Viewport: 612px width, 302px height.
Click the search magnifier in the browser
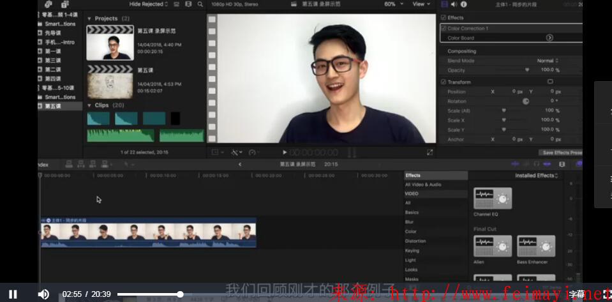coord(200,4)
